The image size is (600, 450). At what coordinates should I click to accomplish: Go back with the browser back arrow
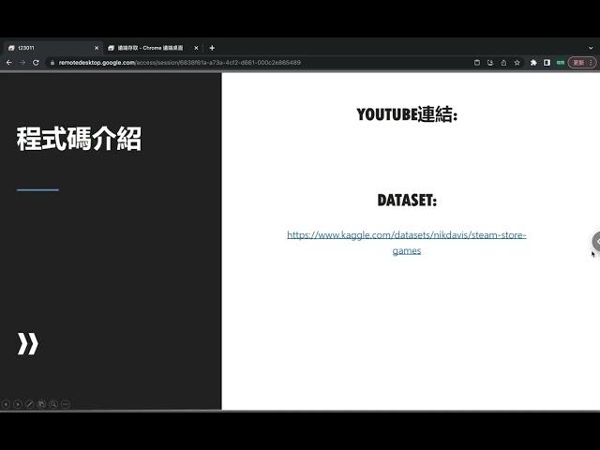(9, 63)
